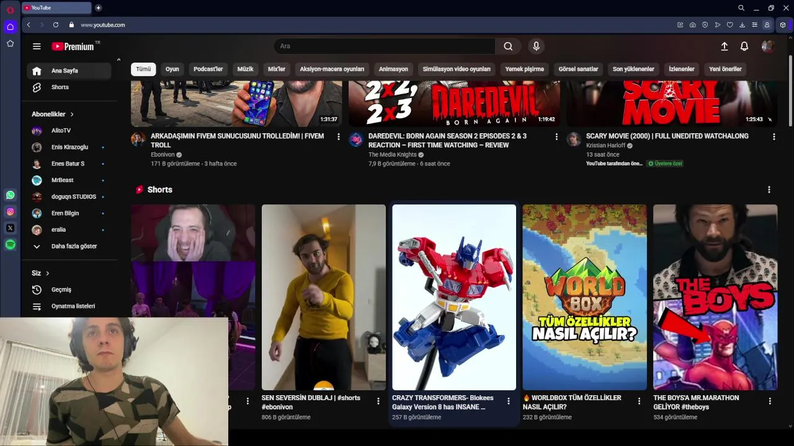Open options for the Shorts shelf
The width and height of the screenshot is (794, 446).
click(769, 190)
